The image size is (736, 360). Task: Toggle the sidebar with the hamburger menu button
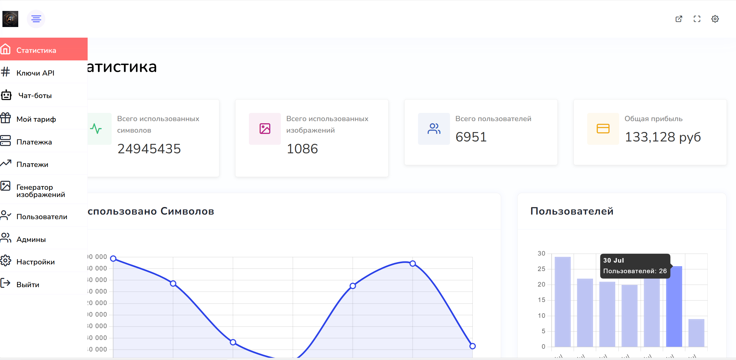pyautogui.click(x=36, y=19)
